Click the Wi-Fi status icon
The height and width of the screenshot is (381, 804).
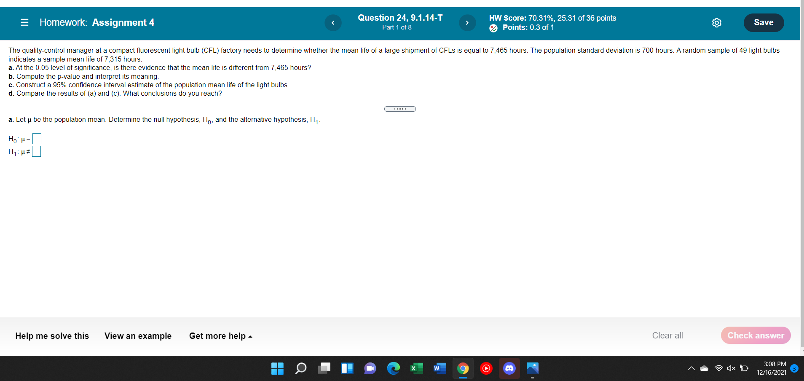point(718,368)
